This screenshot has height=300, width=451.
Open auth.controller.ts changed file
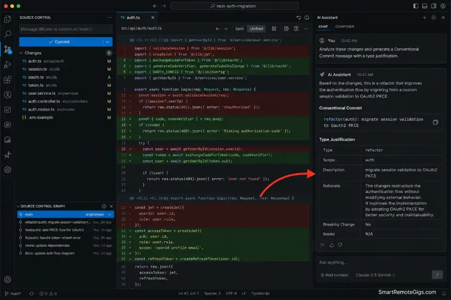click(66, 101)
